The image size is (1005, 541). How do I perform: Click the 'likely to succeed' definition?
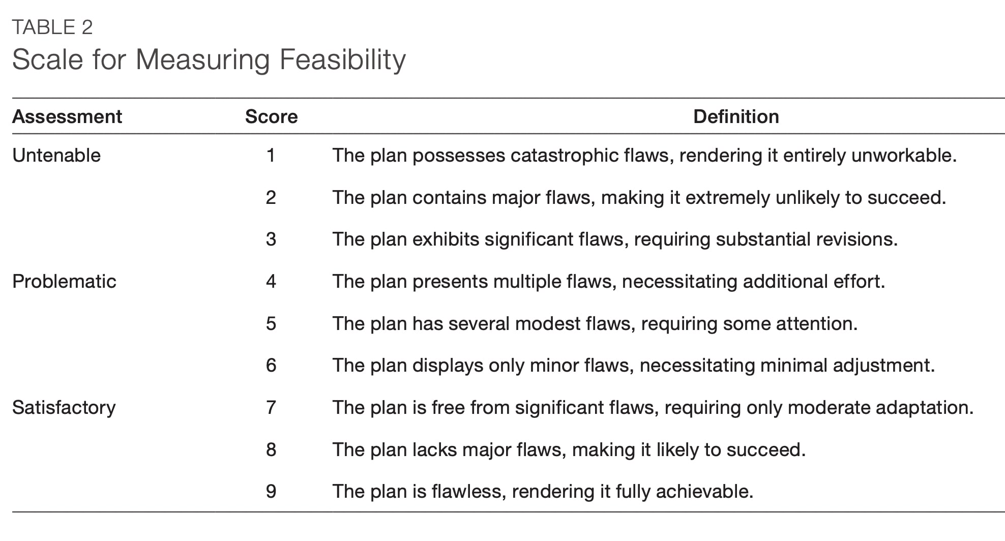coord(569,450)
